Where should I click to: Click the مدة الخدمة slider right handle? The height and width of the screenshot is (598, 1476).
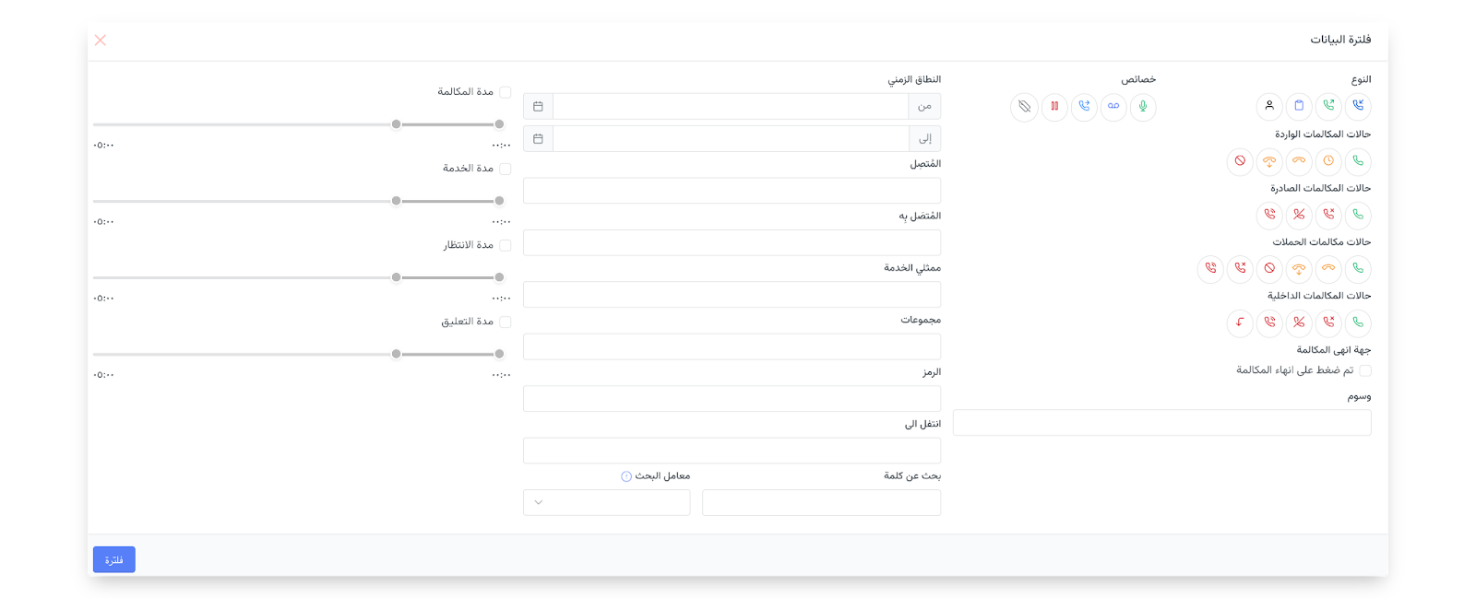(x=499, y=201)
